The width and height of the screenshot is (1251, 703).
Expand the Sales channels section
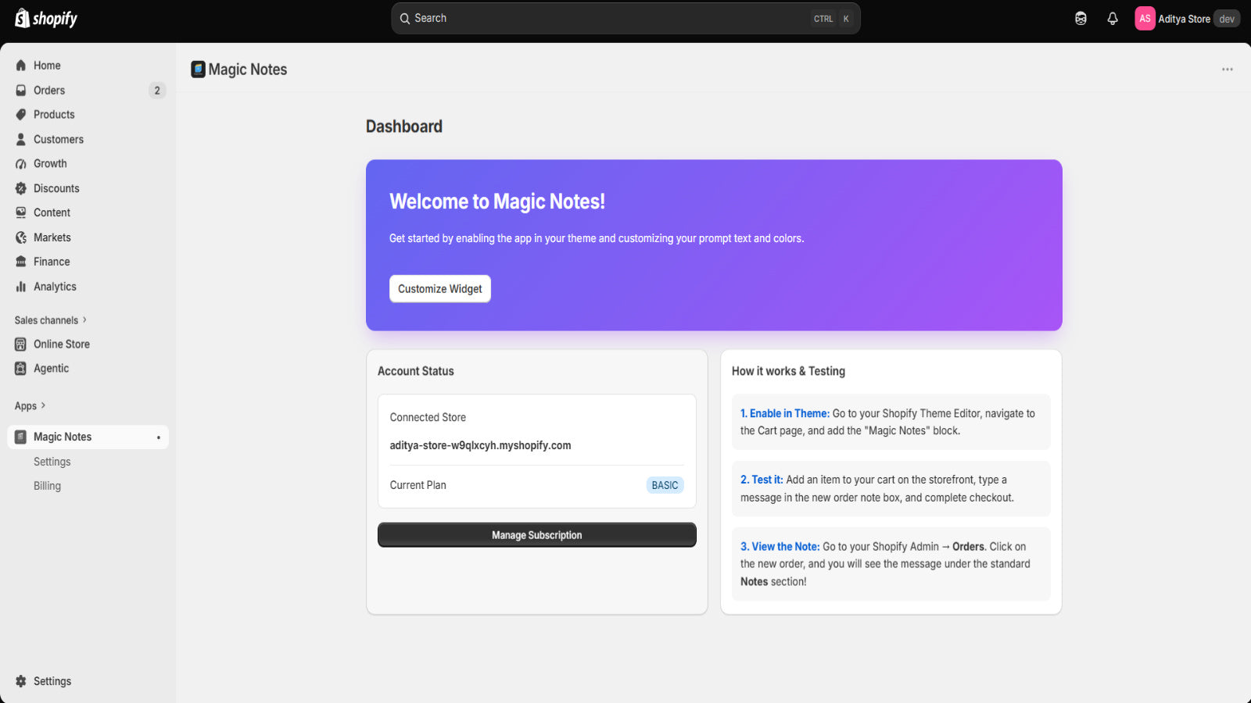[x=51, y=320]
